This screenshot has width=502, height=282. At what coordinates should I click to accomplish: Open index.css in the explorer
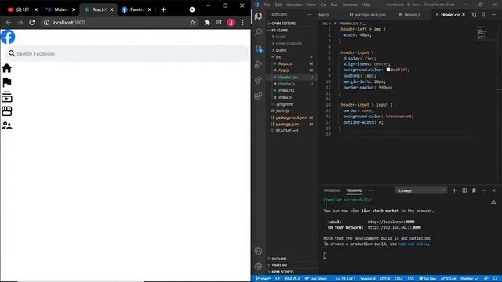tap(286, 91)
